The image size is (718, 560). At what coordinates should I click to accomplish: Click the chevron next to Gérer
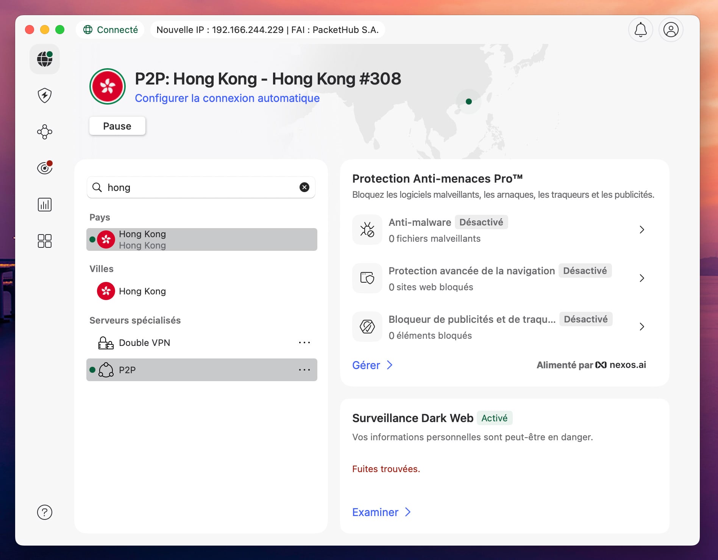390,365
